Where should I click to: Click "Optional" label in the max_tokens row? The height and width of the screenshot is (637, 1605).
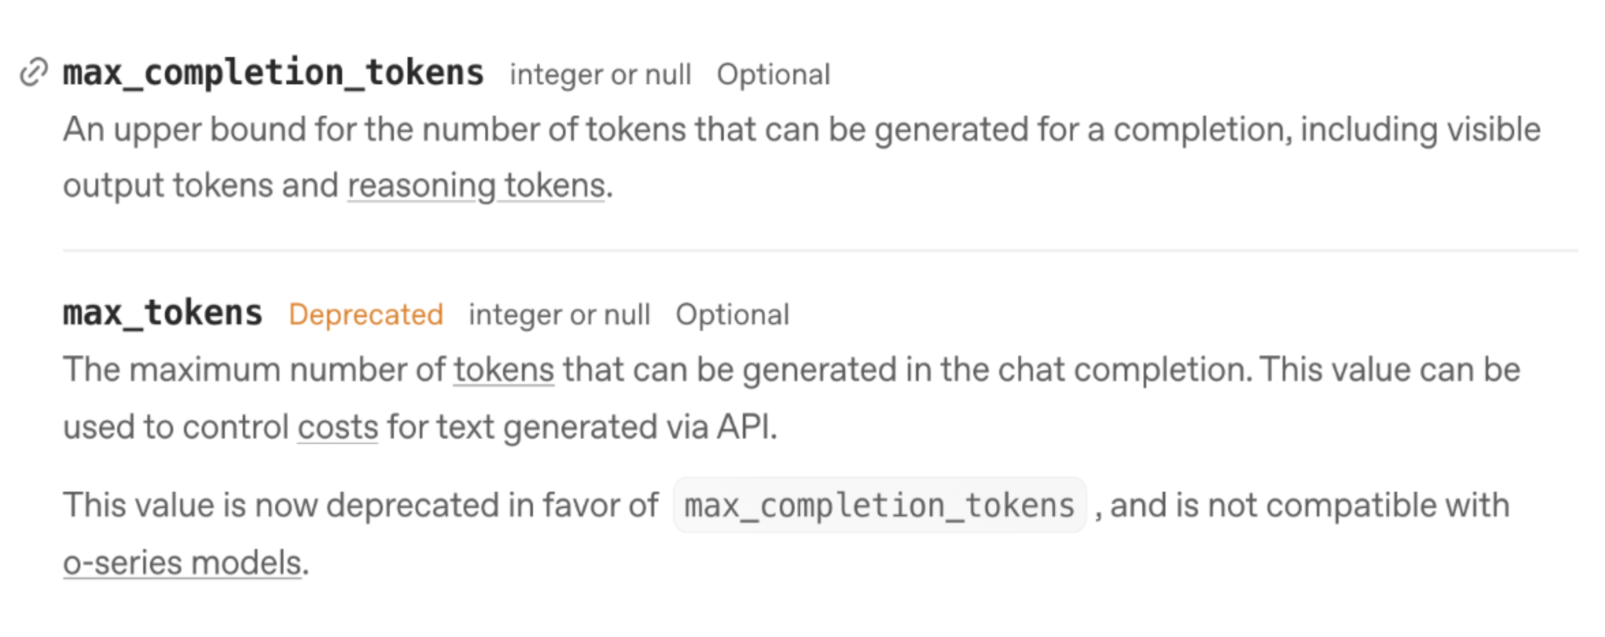pos(732,315)
